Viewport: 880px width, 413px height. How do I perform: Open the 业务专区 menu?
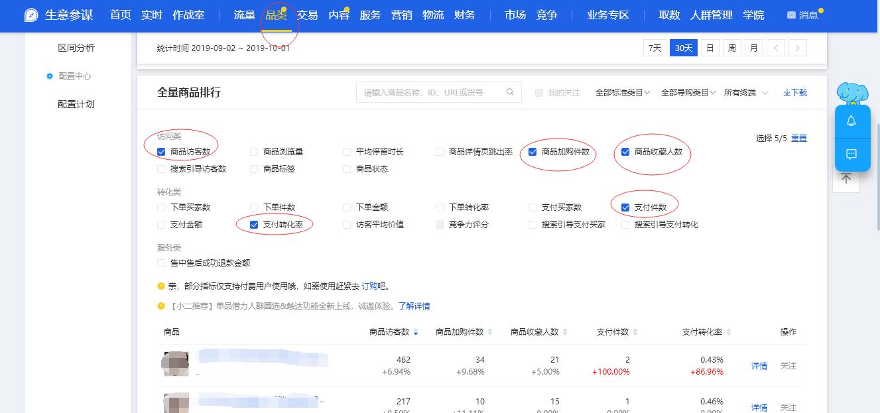608,15
